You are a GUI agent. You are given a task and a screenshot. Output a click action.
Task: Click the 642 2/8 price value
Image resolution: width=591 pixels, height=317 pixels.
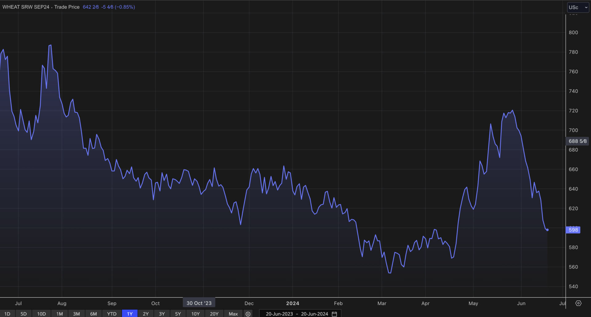pyautogui.click(x=91, y=7)
